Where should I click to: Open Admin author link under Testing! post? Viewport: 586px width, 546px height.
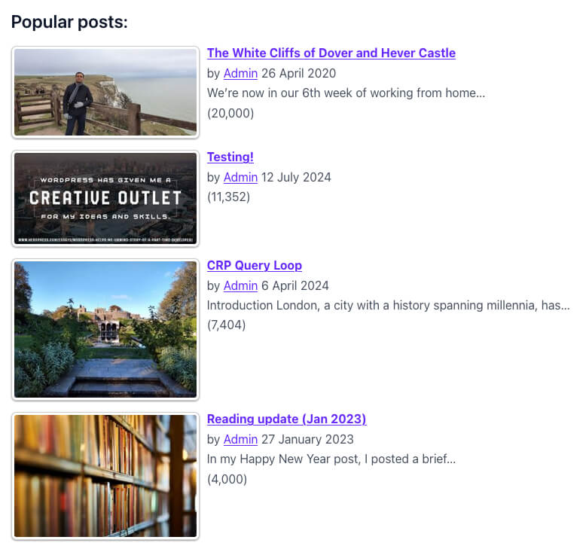click(240, 177)
